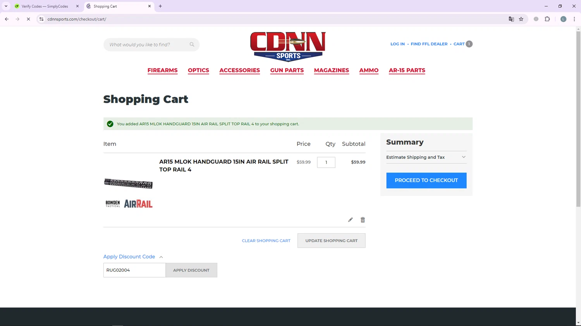Select the Shopping Cart browser tab

click(119, 6)
